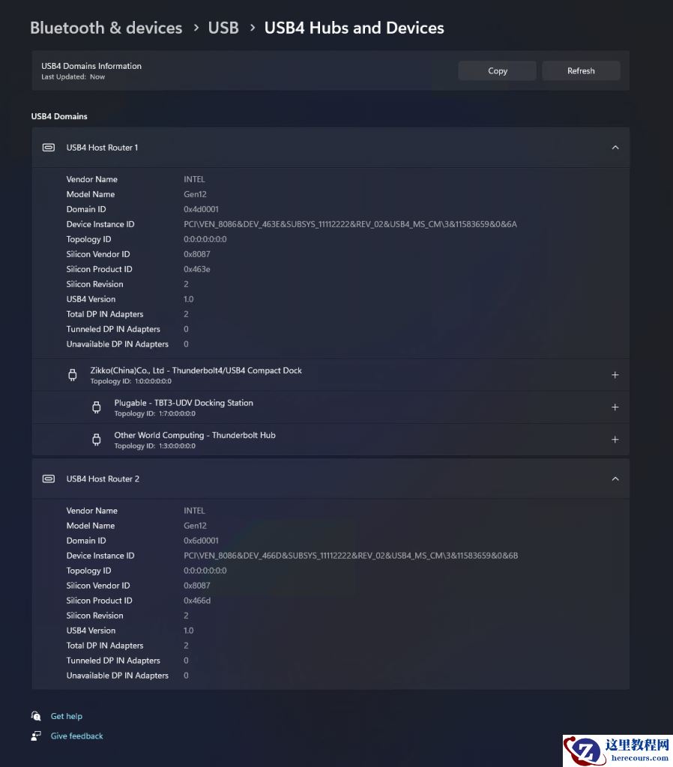Go to Bluetooth & devices breadcrumb
The image size is (673, 767).
106,28
